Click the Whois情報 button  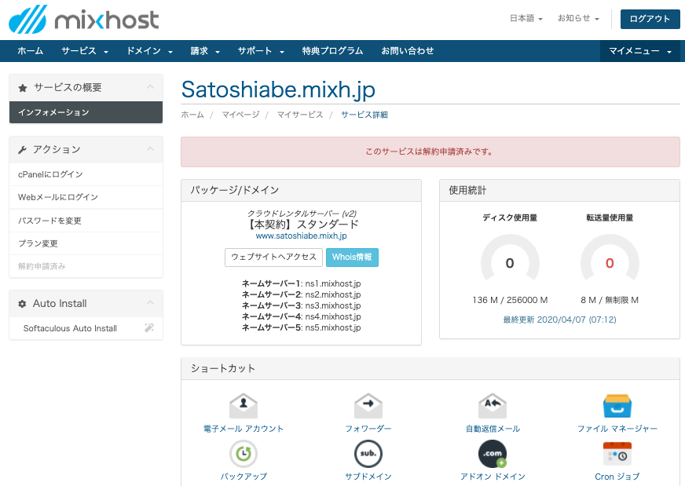click(x=352, y=258)
